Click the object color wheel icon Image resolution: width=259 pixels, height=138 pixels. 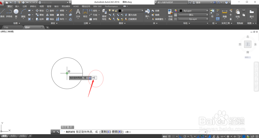[x=176, y=11]
